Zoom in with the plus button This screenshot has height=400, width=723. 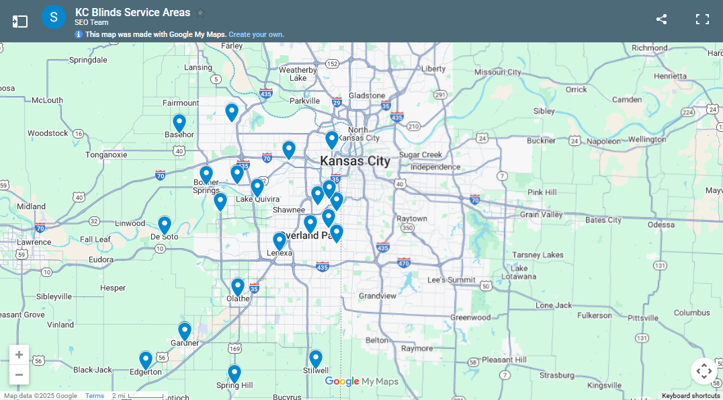pyautogui.click(x=19, y=354)
